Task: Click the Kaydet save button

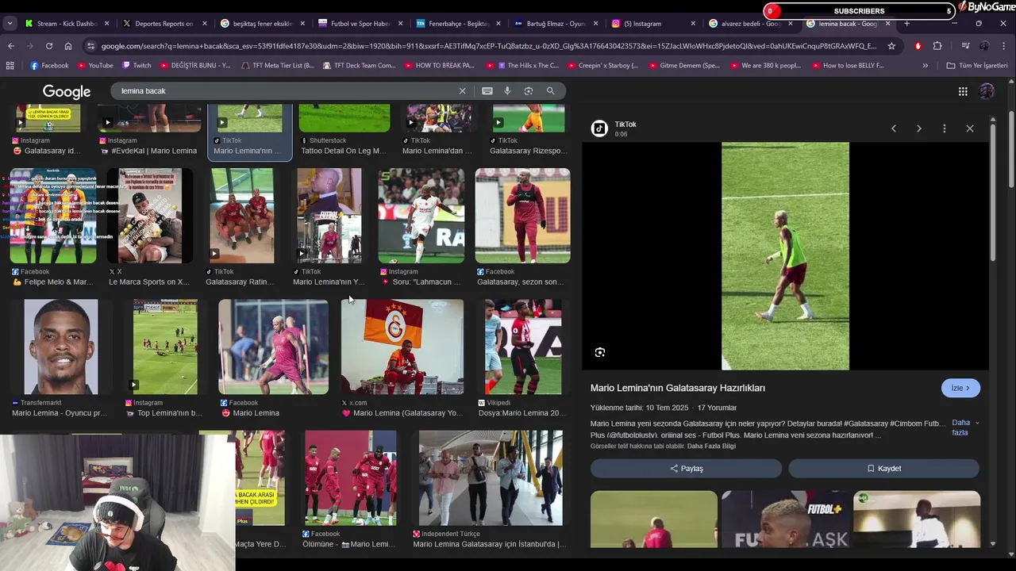Action: [x=883, y=469]
